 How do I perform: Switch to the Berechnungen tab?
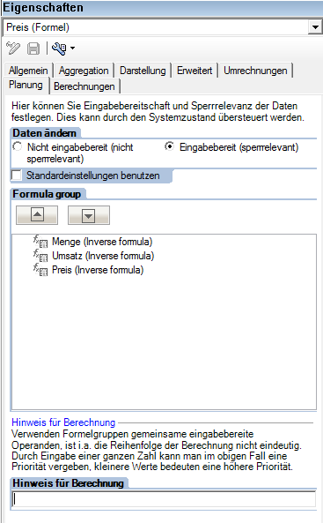tap(84, 86)
